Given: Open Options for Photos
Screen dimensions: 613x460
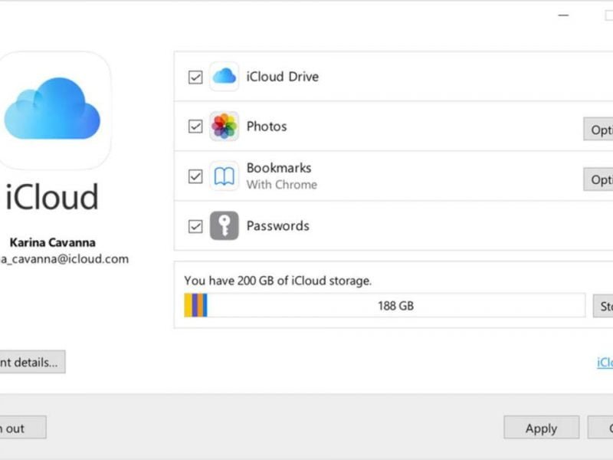Looking at the screenshot, I should point(602,130).
